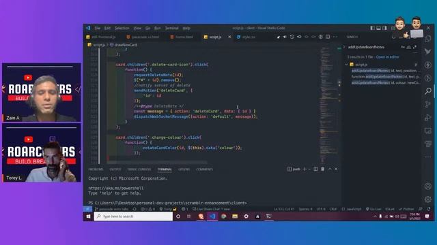The width and height of the screenshot is (437, 245).
Task: Open the Source Control view in activity bar
Action: click(428, 104)
